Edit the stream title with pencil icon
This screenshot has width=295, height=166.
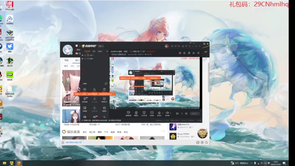tap(144, 51)
